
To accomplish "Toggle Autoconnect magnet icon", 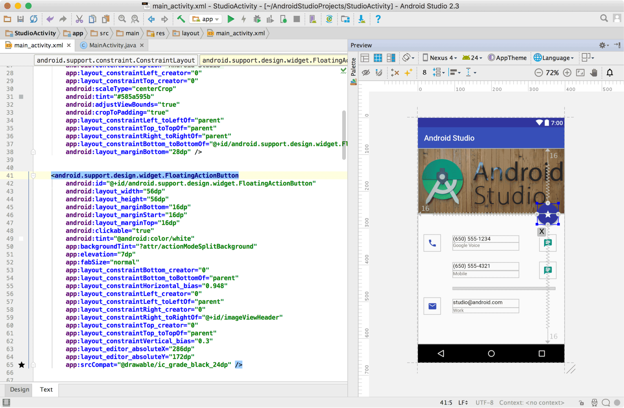I will (x=379, y=72).
